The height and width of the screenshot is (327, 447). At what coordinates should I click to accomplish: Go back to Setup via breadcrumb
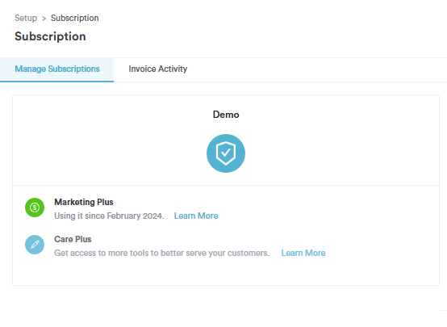(26, 18)
